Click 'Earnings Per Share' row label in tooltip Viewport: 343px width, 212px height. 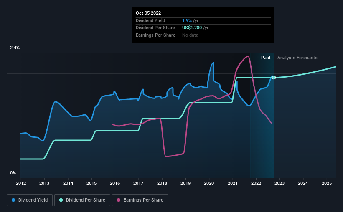155,35
